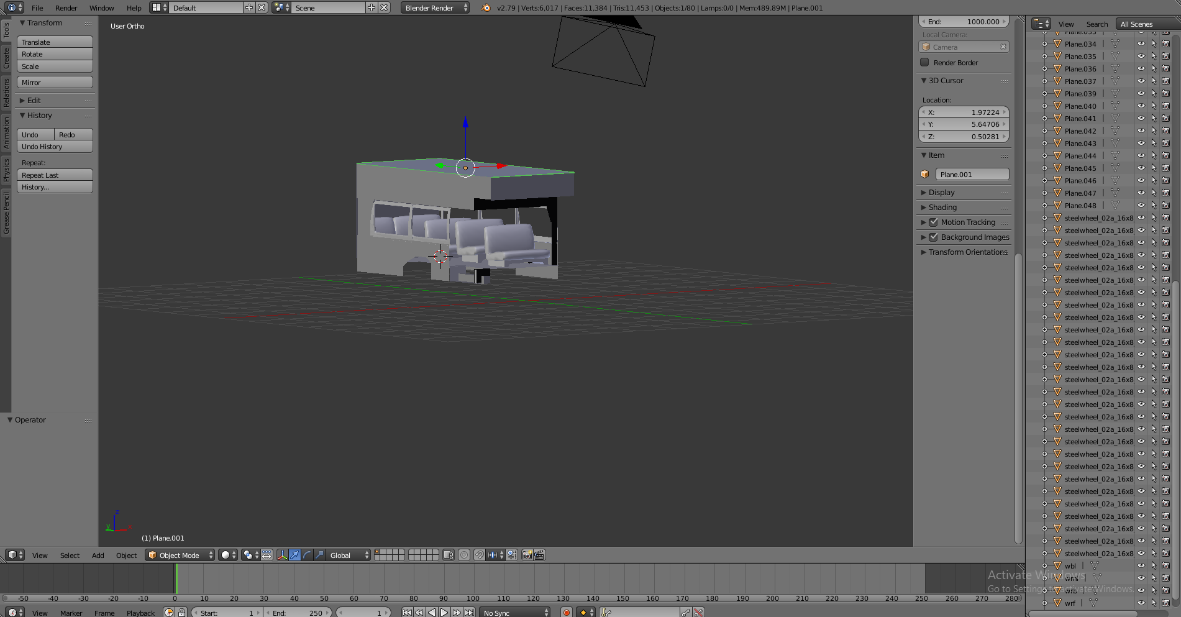Click timeline Start frame field

point(227,613)
